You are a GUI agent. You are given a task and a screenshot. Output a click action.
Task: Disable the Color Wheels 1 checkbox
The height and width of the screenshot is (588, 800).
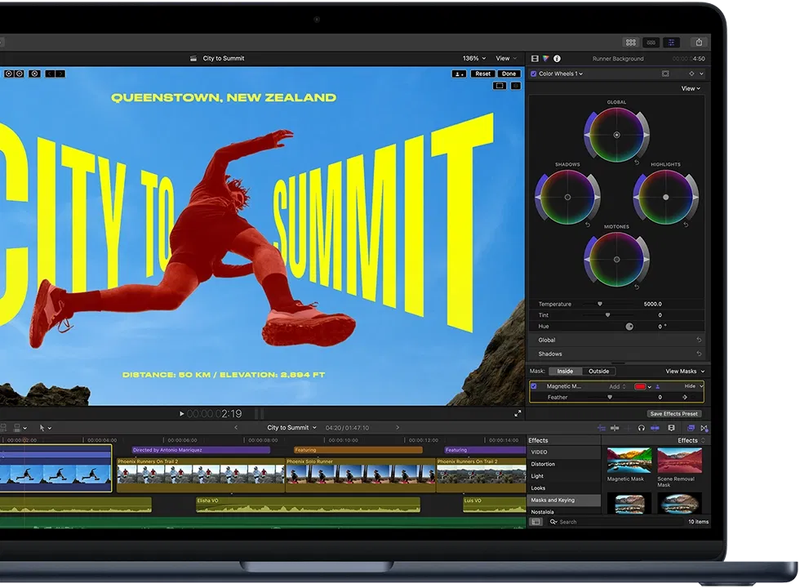(534, 73)
